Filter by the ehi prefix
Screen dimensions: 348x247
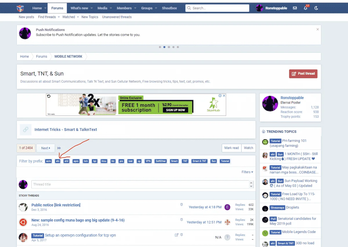(58, 161)
